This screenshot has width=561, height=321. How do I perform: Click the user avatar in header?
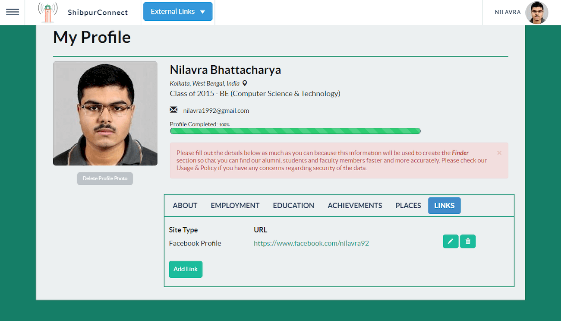click(x=536, y=13)
